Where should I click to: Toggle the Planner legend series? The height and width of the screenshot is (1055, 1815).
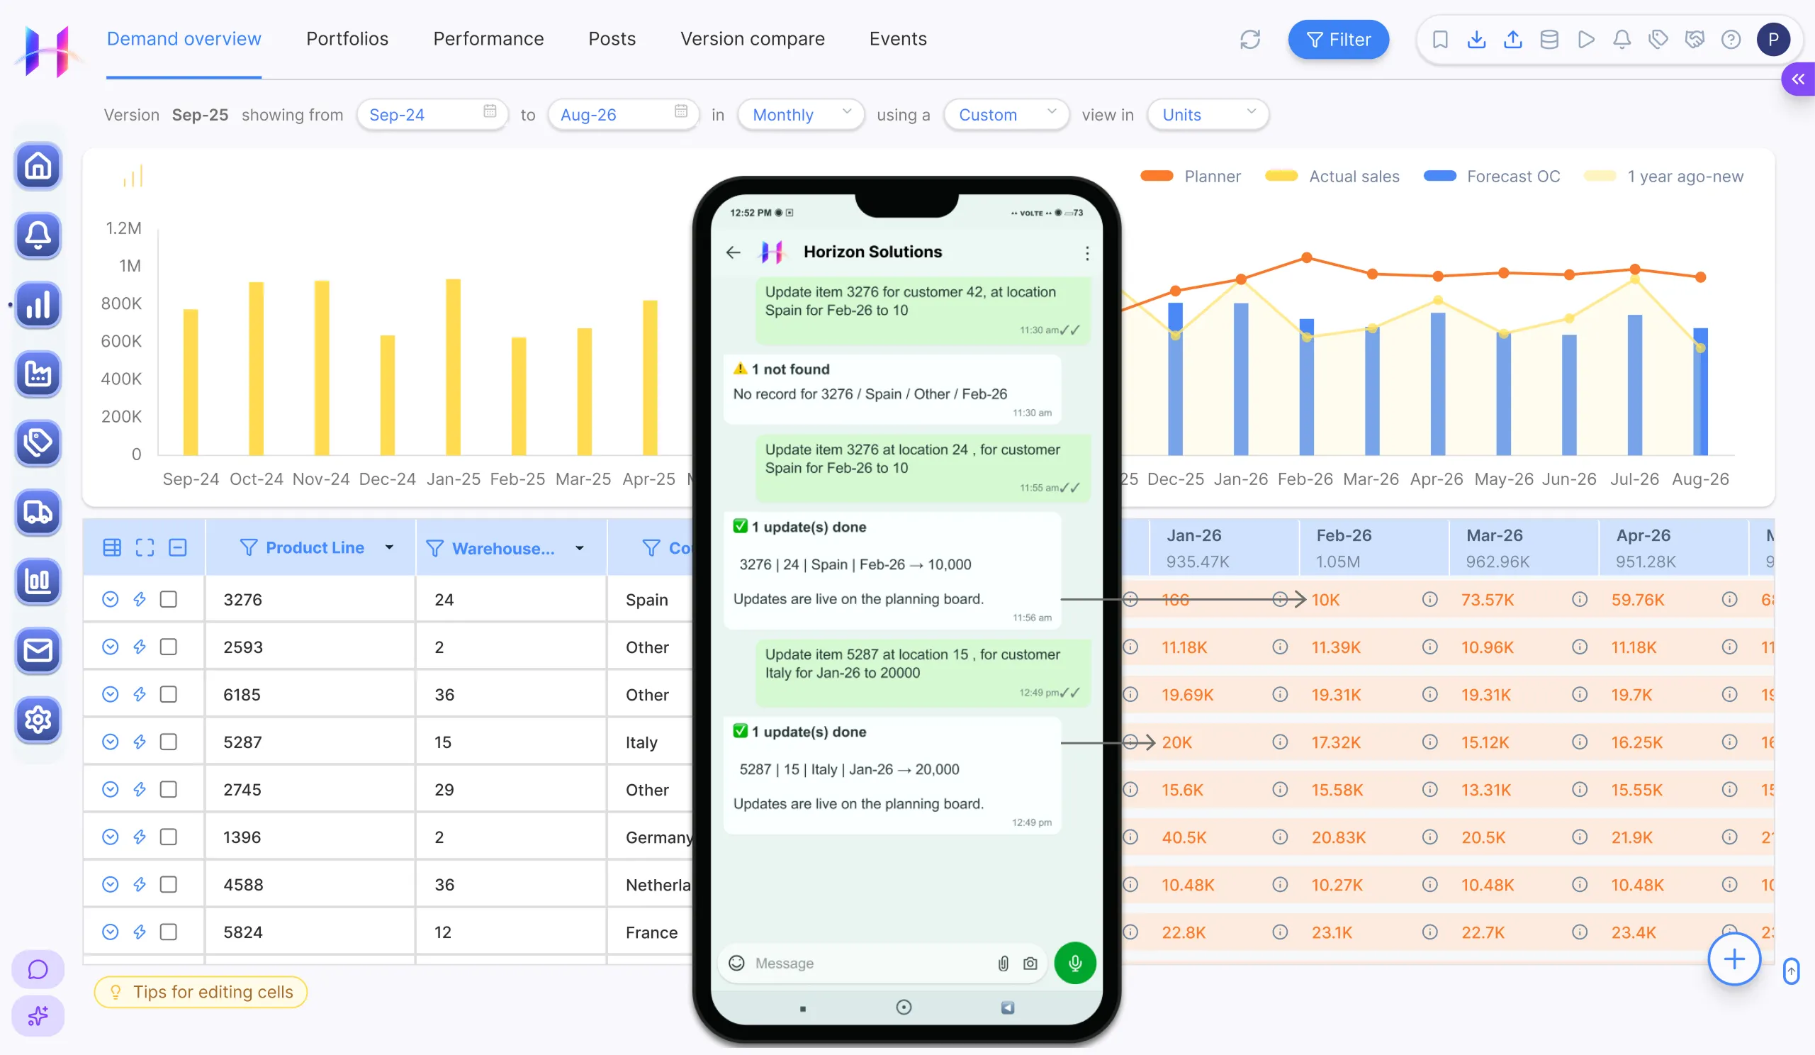(1191, 177)
